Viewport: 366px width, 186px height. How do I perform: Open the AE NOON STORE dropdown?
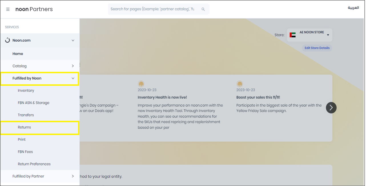click(309, 35)
